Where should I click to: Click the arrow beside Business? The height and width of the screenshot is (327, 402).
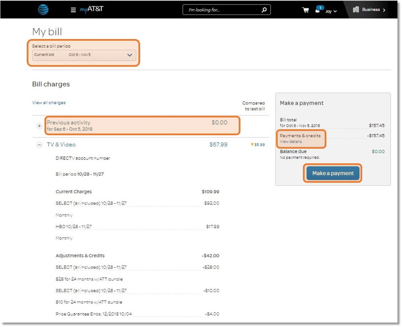(385, 9)
